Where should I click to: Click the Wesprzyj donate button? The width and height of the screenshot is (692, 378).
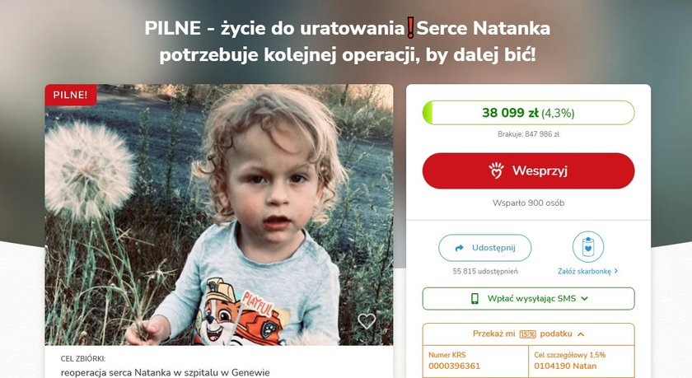tap(528, 170)
